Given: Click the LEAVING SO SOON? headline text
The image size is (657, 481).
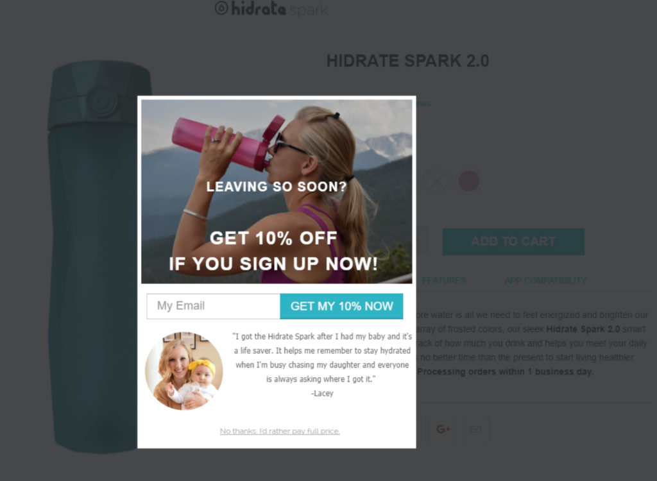Looking at the screenshot, I should (277, 187).
